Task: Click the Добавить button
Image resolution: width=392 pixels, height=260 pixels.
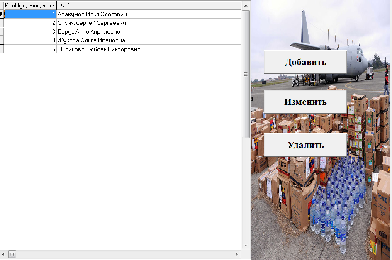Action: point(305,62)
